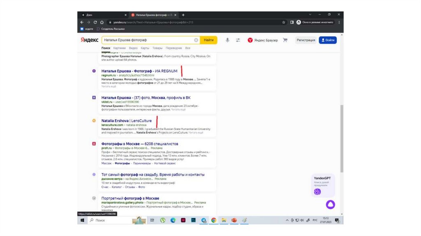Open a new tab with the plus icon
The width and height of the screenshot is (421, 236).
click(x=183, y=15)
